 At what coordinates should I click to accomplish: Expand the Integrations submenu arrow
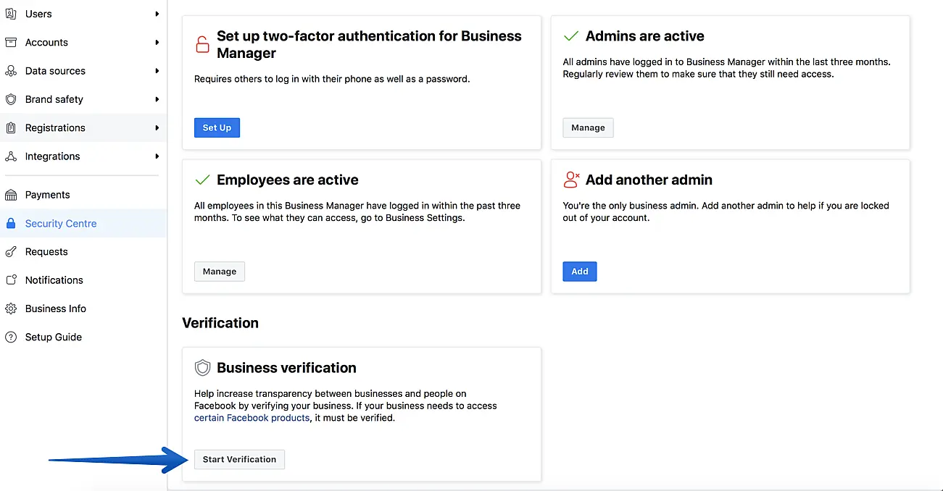click(x=157, y=156)
